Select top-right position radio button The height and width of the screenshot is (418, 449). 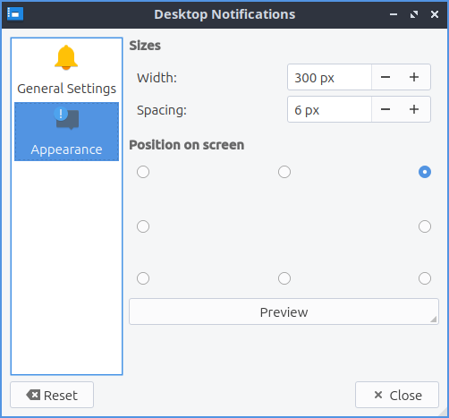tap(425, 172)
